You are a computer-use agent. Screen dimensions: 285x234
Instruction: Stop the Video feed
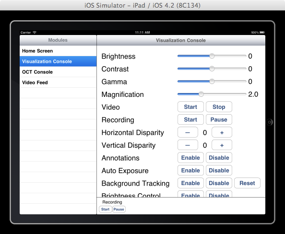tap(219, 107)
